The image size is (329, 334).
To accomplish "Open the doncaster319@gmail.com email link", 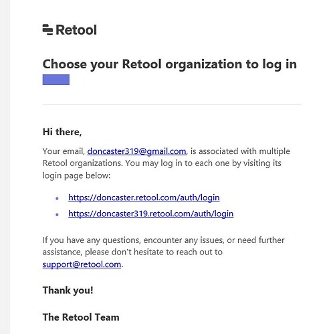I will coord(136,151).
